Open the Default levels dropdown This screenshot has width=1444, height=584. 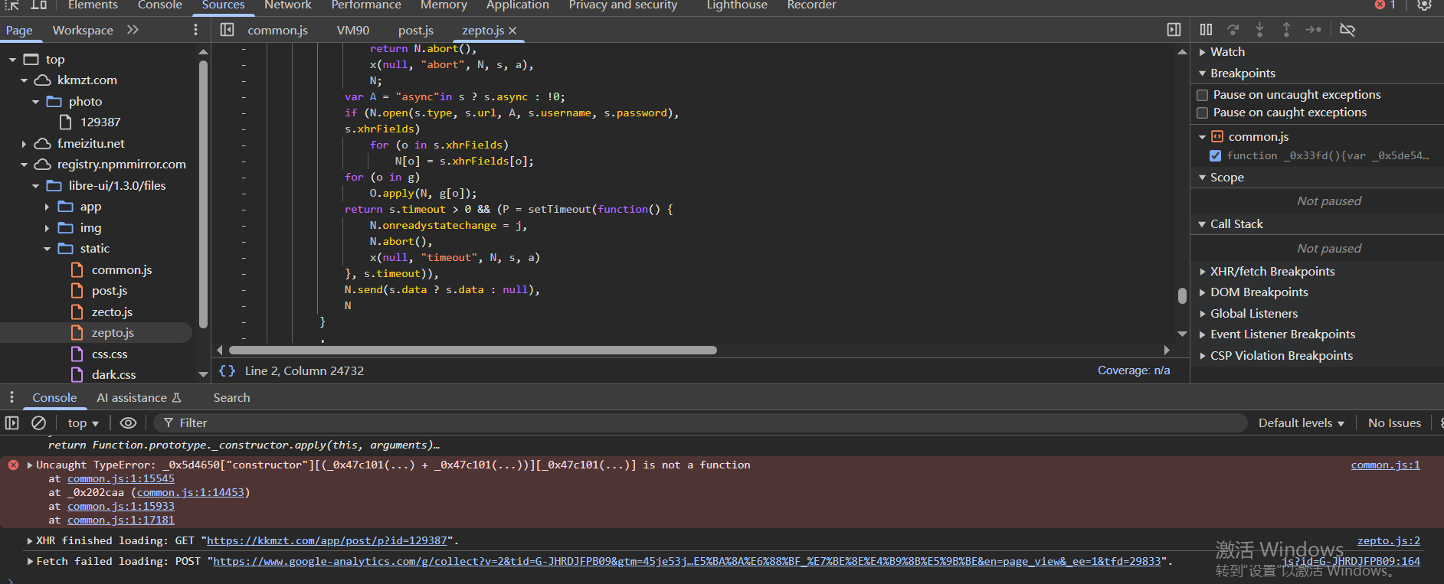tap(1301, 423)
